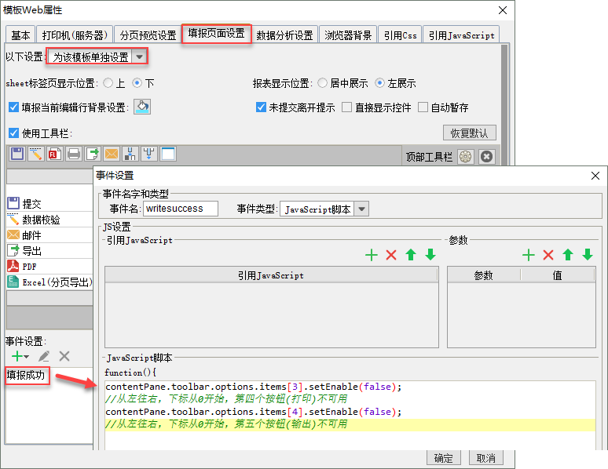Move parameter down with green arrow
This screenshot has width=608, height=469.
point(588,255)
